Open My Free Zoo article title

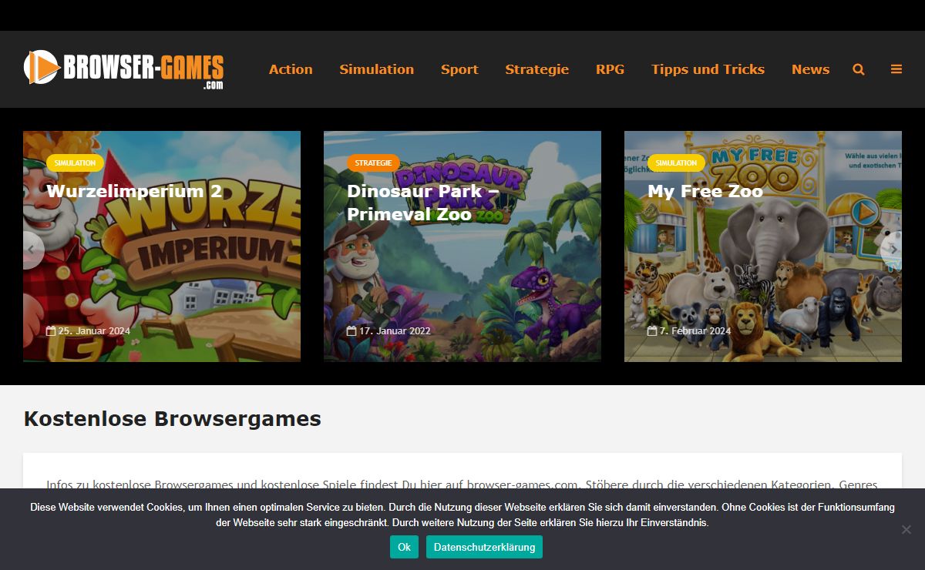[705, 191]
